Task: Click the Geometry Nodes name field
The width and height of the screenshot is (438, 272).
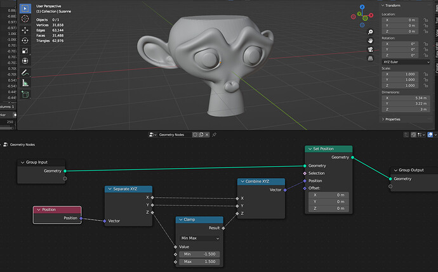Action: pyautogui.click(x=174, y=135)
